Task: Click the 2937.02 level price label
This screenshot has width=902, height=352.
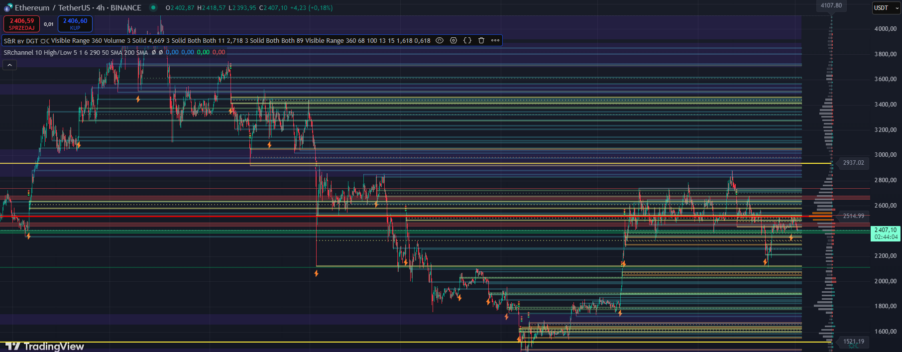Action: tap(853, 163)
